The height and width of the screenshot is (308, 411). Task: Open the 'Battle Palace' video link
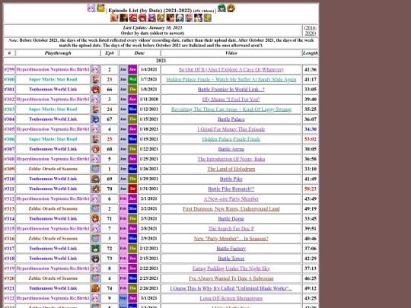(x=231, y=119)
